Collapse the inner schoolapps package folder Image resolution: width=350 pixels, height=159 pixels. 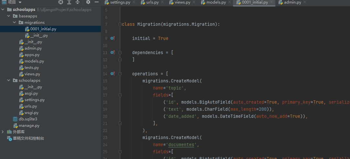[x=8, y=80]
